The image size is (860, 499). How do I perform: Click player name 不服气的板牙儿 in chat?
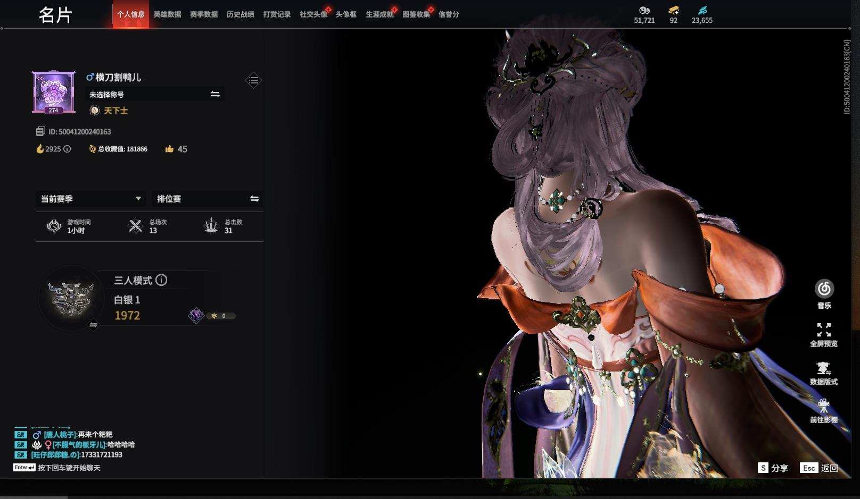(79, 445)
